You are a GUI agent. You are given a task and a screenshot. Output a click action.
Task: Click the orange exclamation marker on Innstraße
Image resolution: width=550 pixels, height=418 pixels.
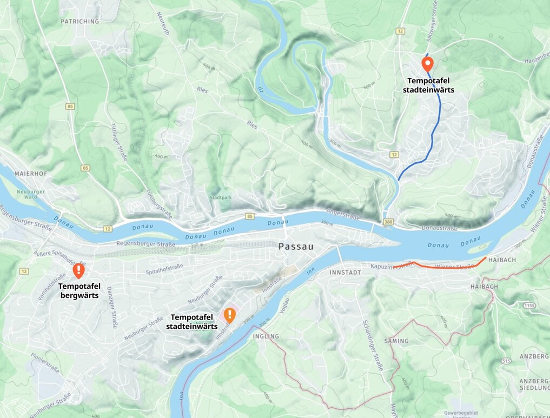(x=230, y=315)
